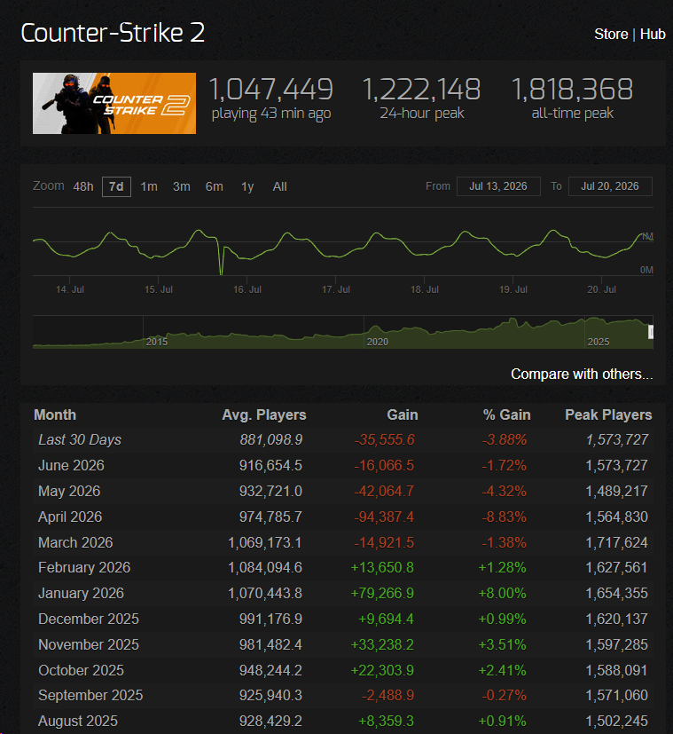Click the 1,717,624 peak players value

point(617,542)
